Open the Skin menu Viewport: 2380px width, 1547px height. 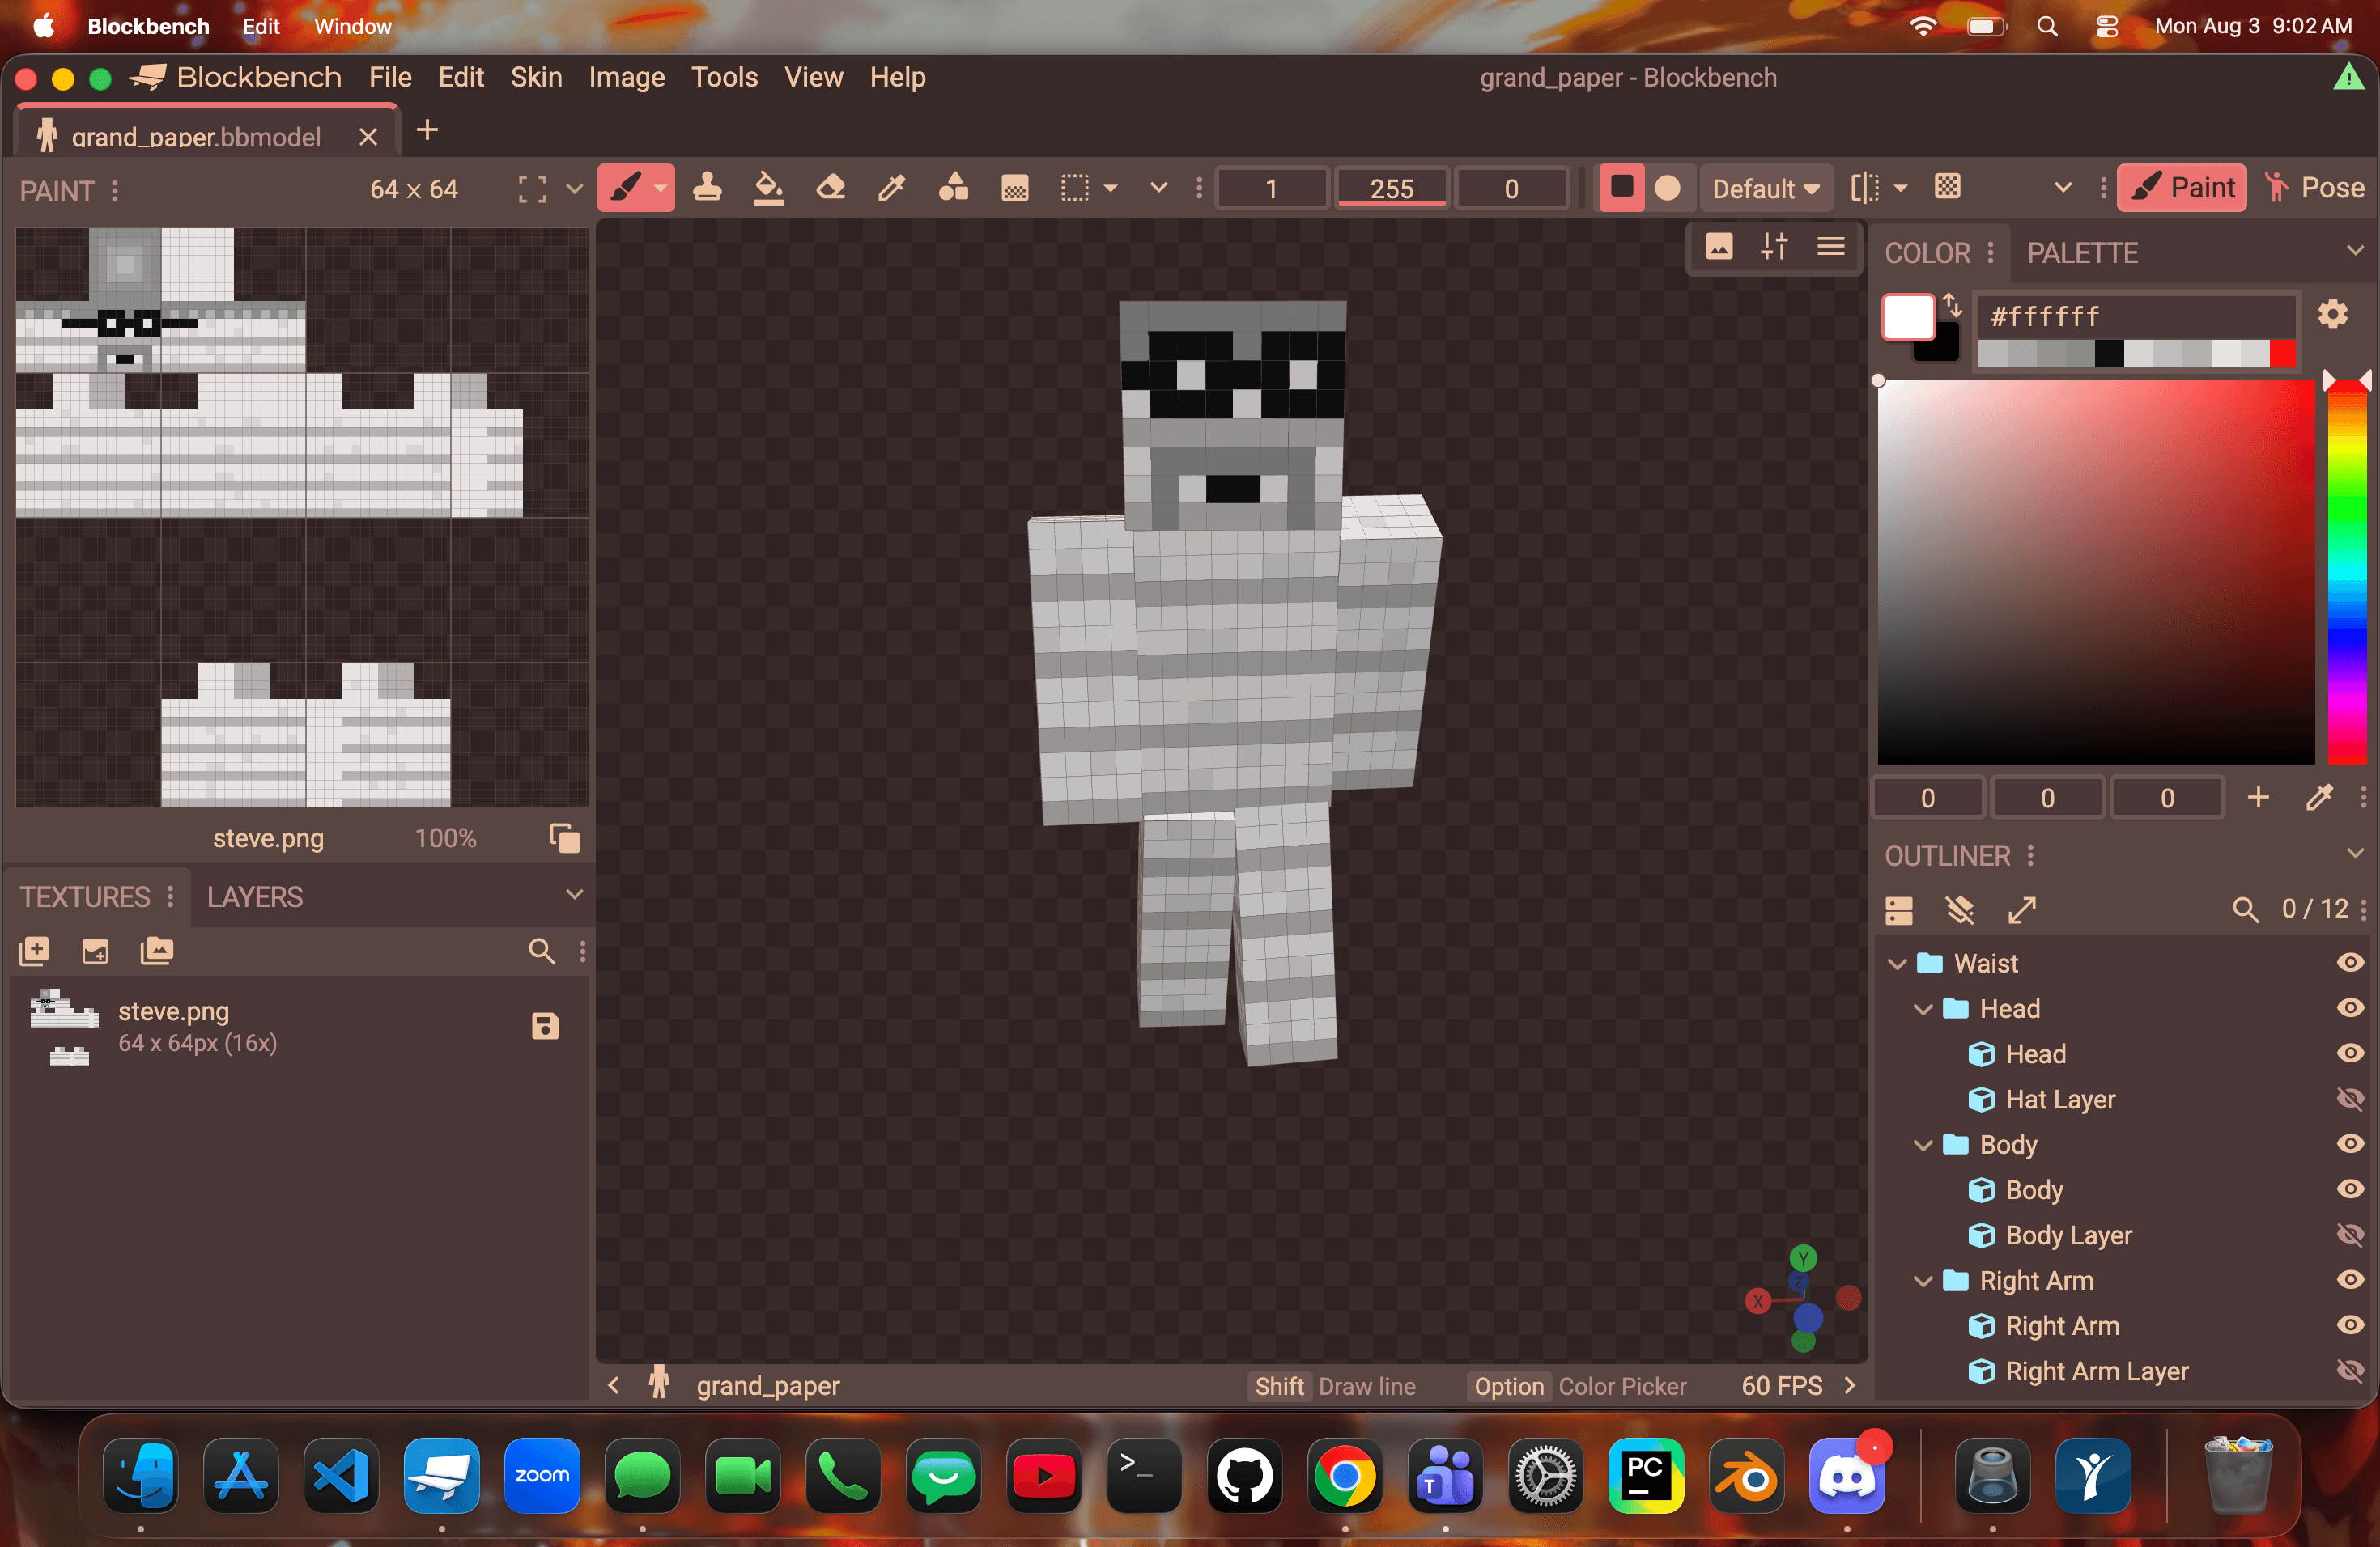point(536,77)
